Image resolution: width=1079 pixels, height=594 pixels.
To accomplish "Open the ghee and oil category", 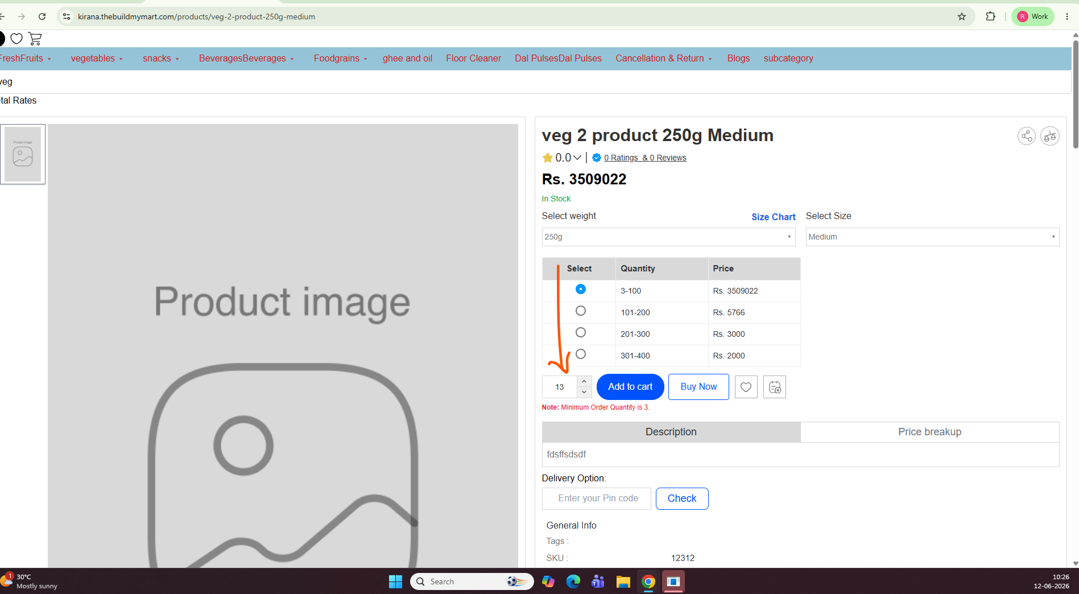I will pyautogui.click(x=407, y=59).
